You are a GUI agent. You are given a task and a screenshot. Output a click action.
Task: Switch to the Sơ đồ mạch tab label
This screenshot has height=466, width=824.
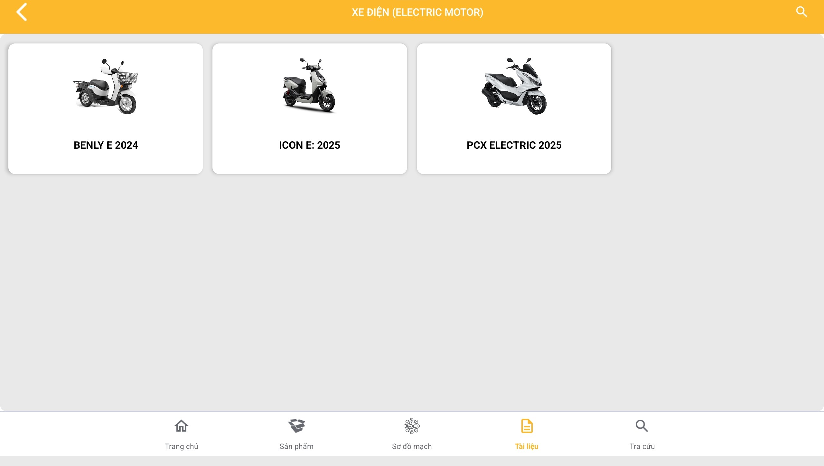pyautogui.click(x=412, y=446)
